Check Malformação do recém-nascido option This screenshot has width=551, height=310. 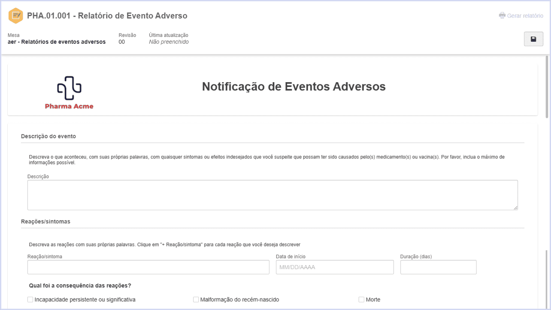point(196,300)
